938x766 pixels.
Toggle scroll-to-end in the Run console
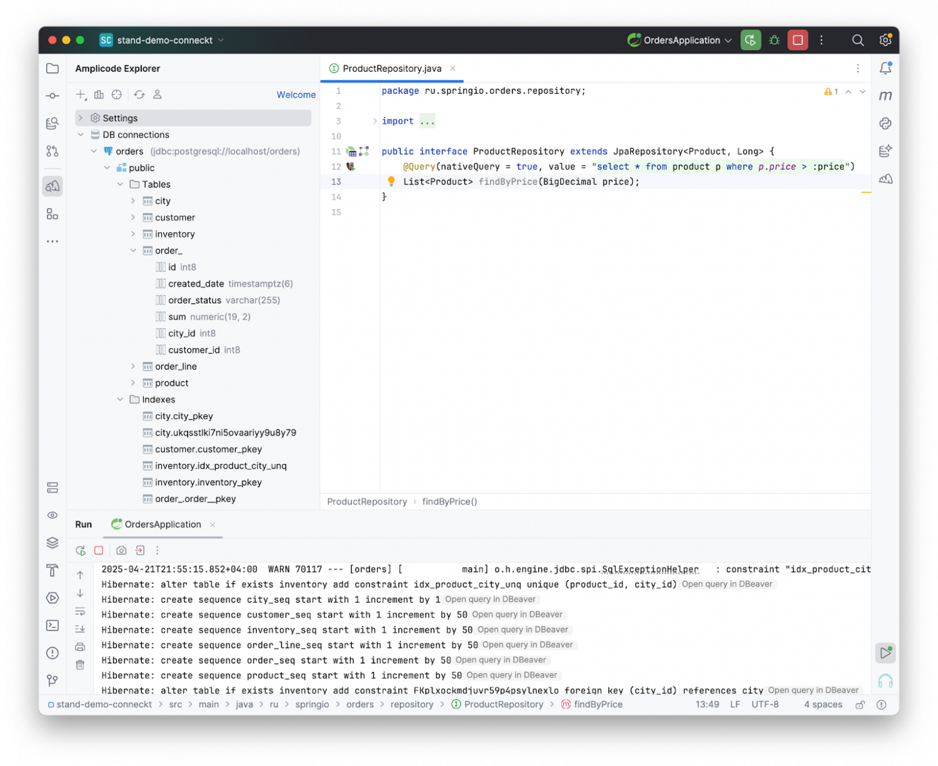coord(80,629)
